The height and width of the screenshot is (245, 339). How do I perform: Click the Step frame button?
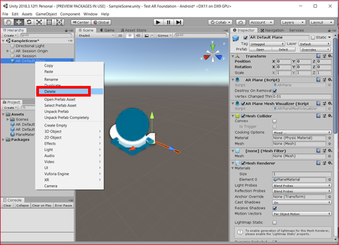[x=179, y=22]
